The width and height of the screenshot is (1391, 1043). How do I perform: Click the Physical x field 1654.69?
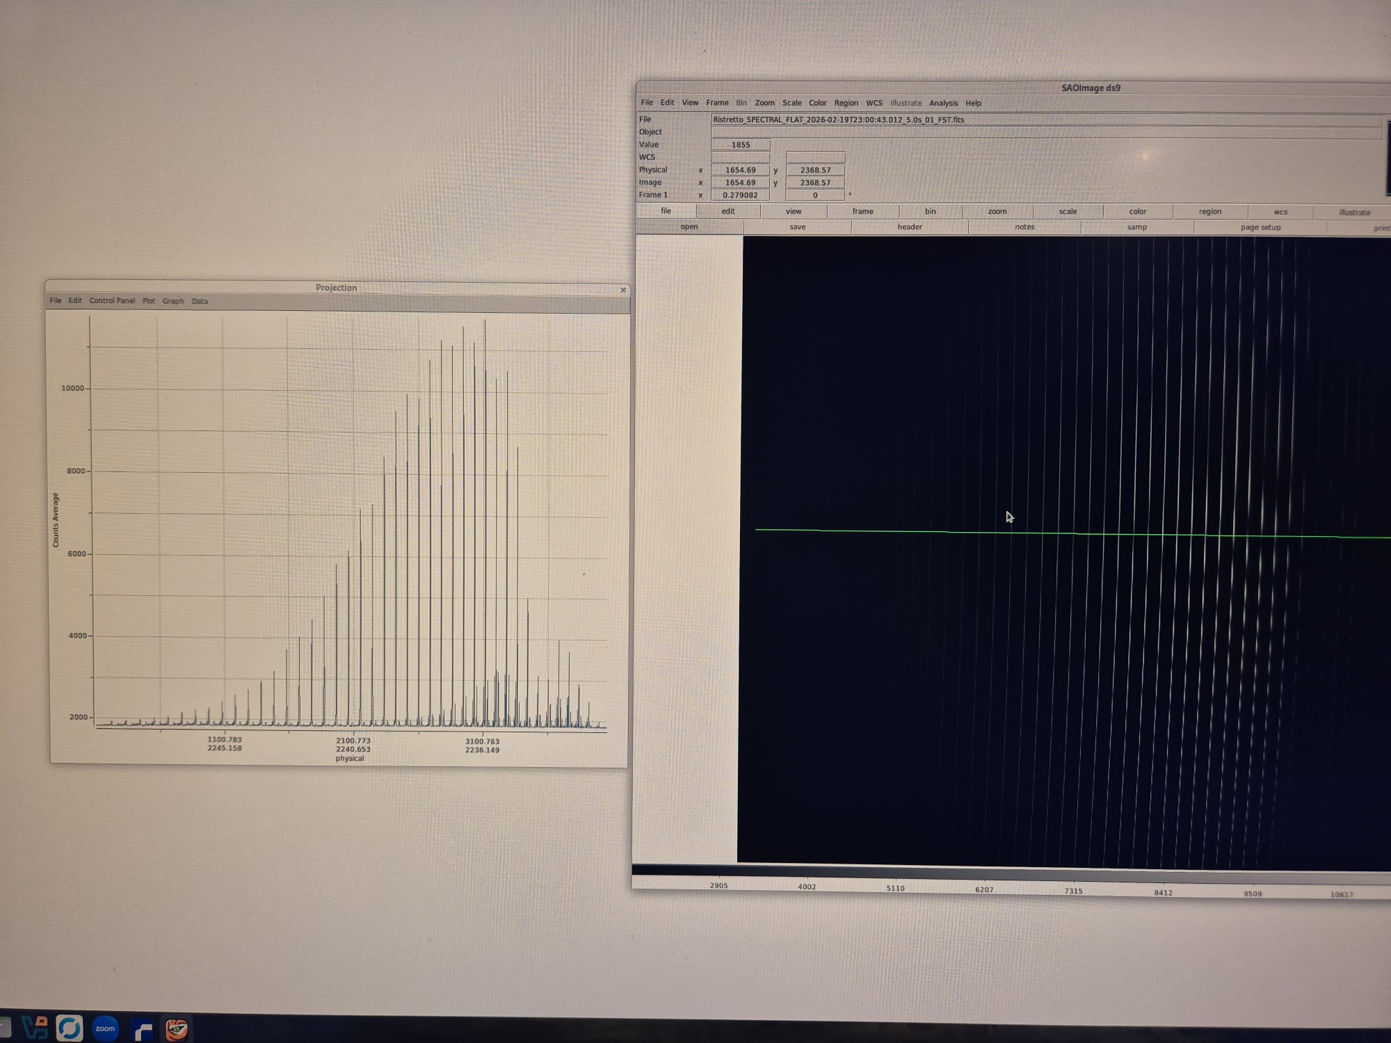[x=741, y=170]
